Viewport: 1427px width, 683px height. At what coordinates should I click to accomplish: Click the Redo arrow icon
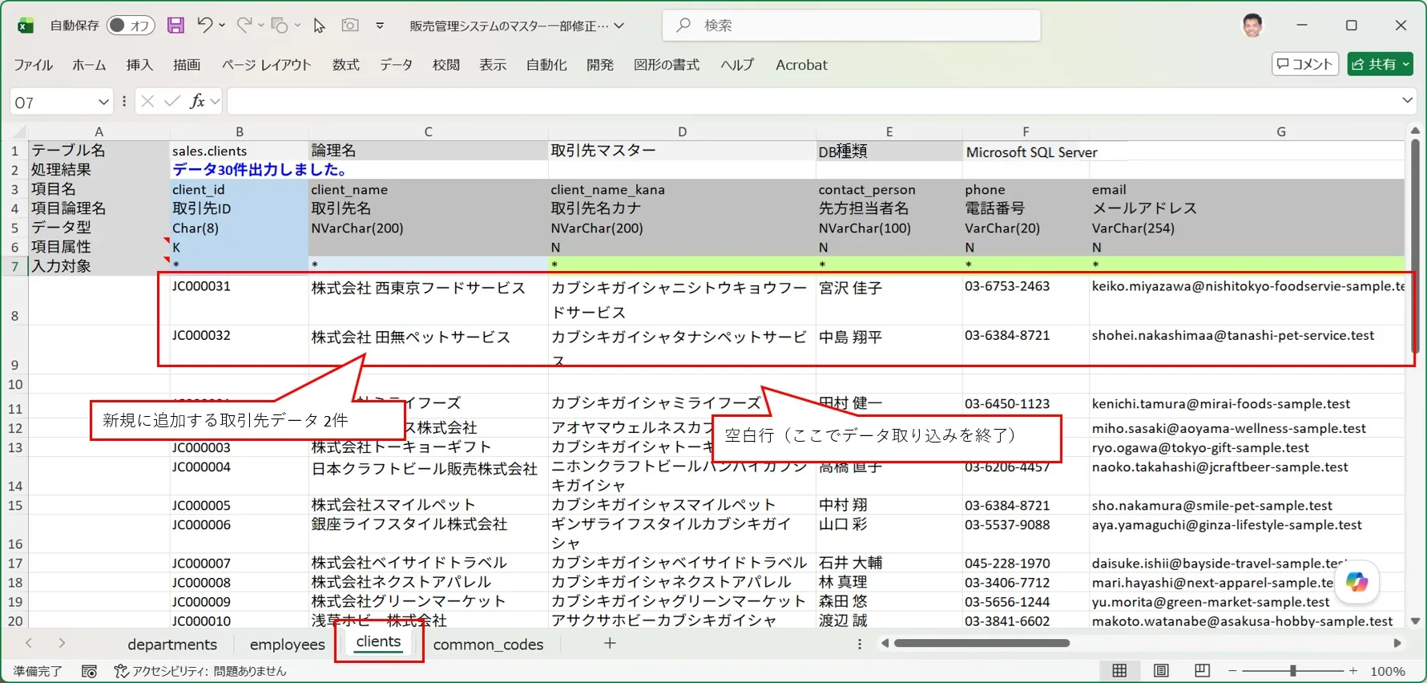(244, 26)
